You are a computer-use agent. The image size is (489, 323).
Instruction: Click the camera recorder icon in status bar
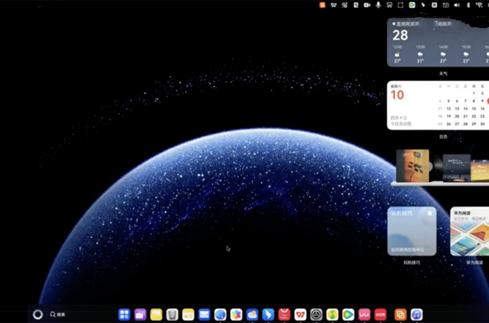(367, 5)
